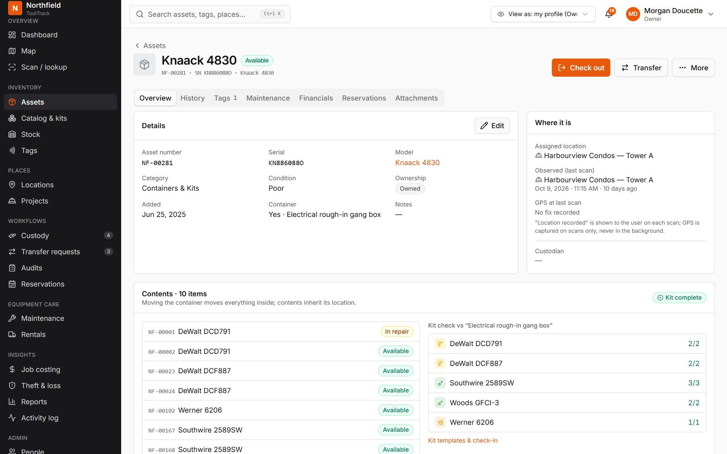Image resolution: width=727 pixels, height=454 pixels.
Task: Click the Transfer button
Action: 641,68
